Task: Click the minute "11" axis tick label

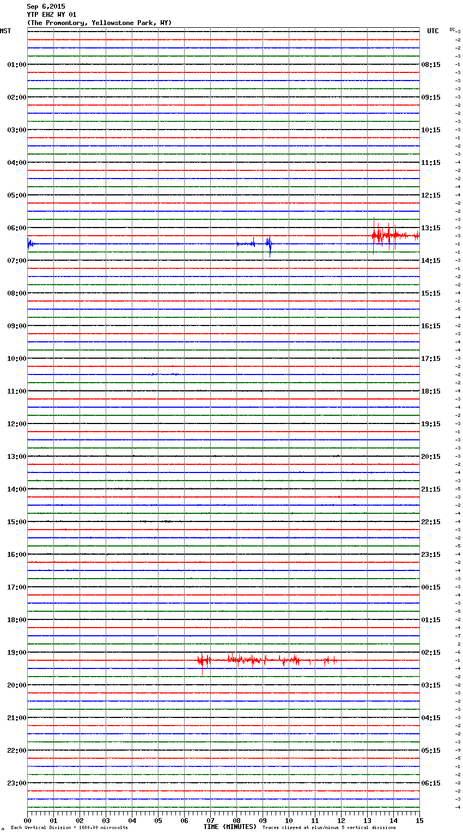Action: (x=315, y=820)
